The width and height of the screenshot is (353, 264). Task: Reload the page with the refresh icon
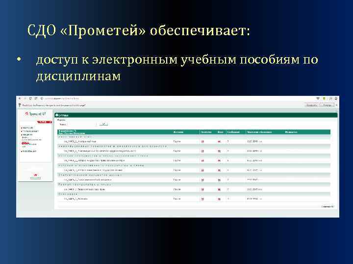(x=30, y=99)
